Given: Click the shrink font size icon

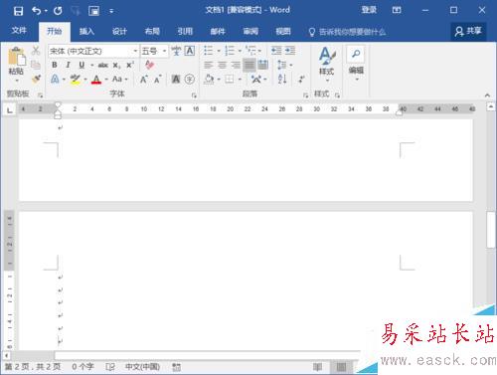Looking at the screenshot, I should pyautogui.click(x=157, y=80).
